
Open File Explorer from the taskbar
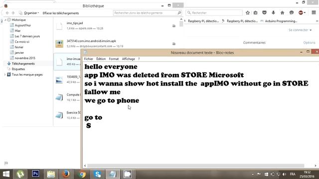[51, 174]
